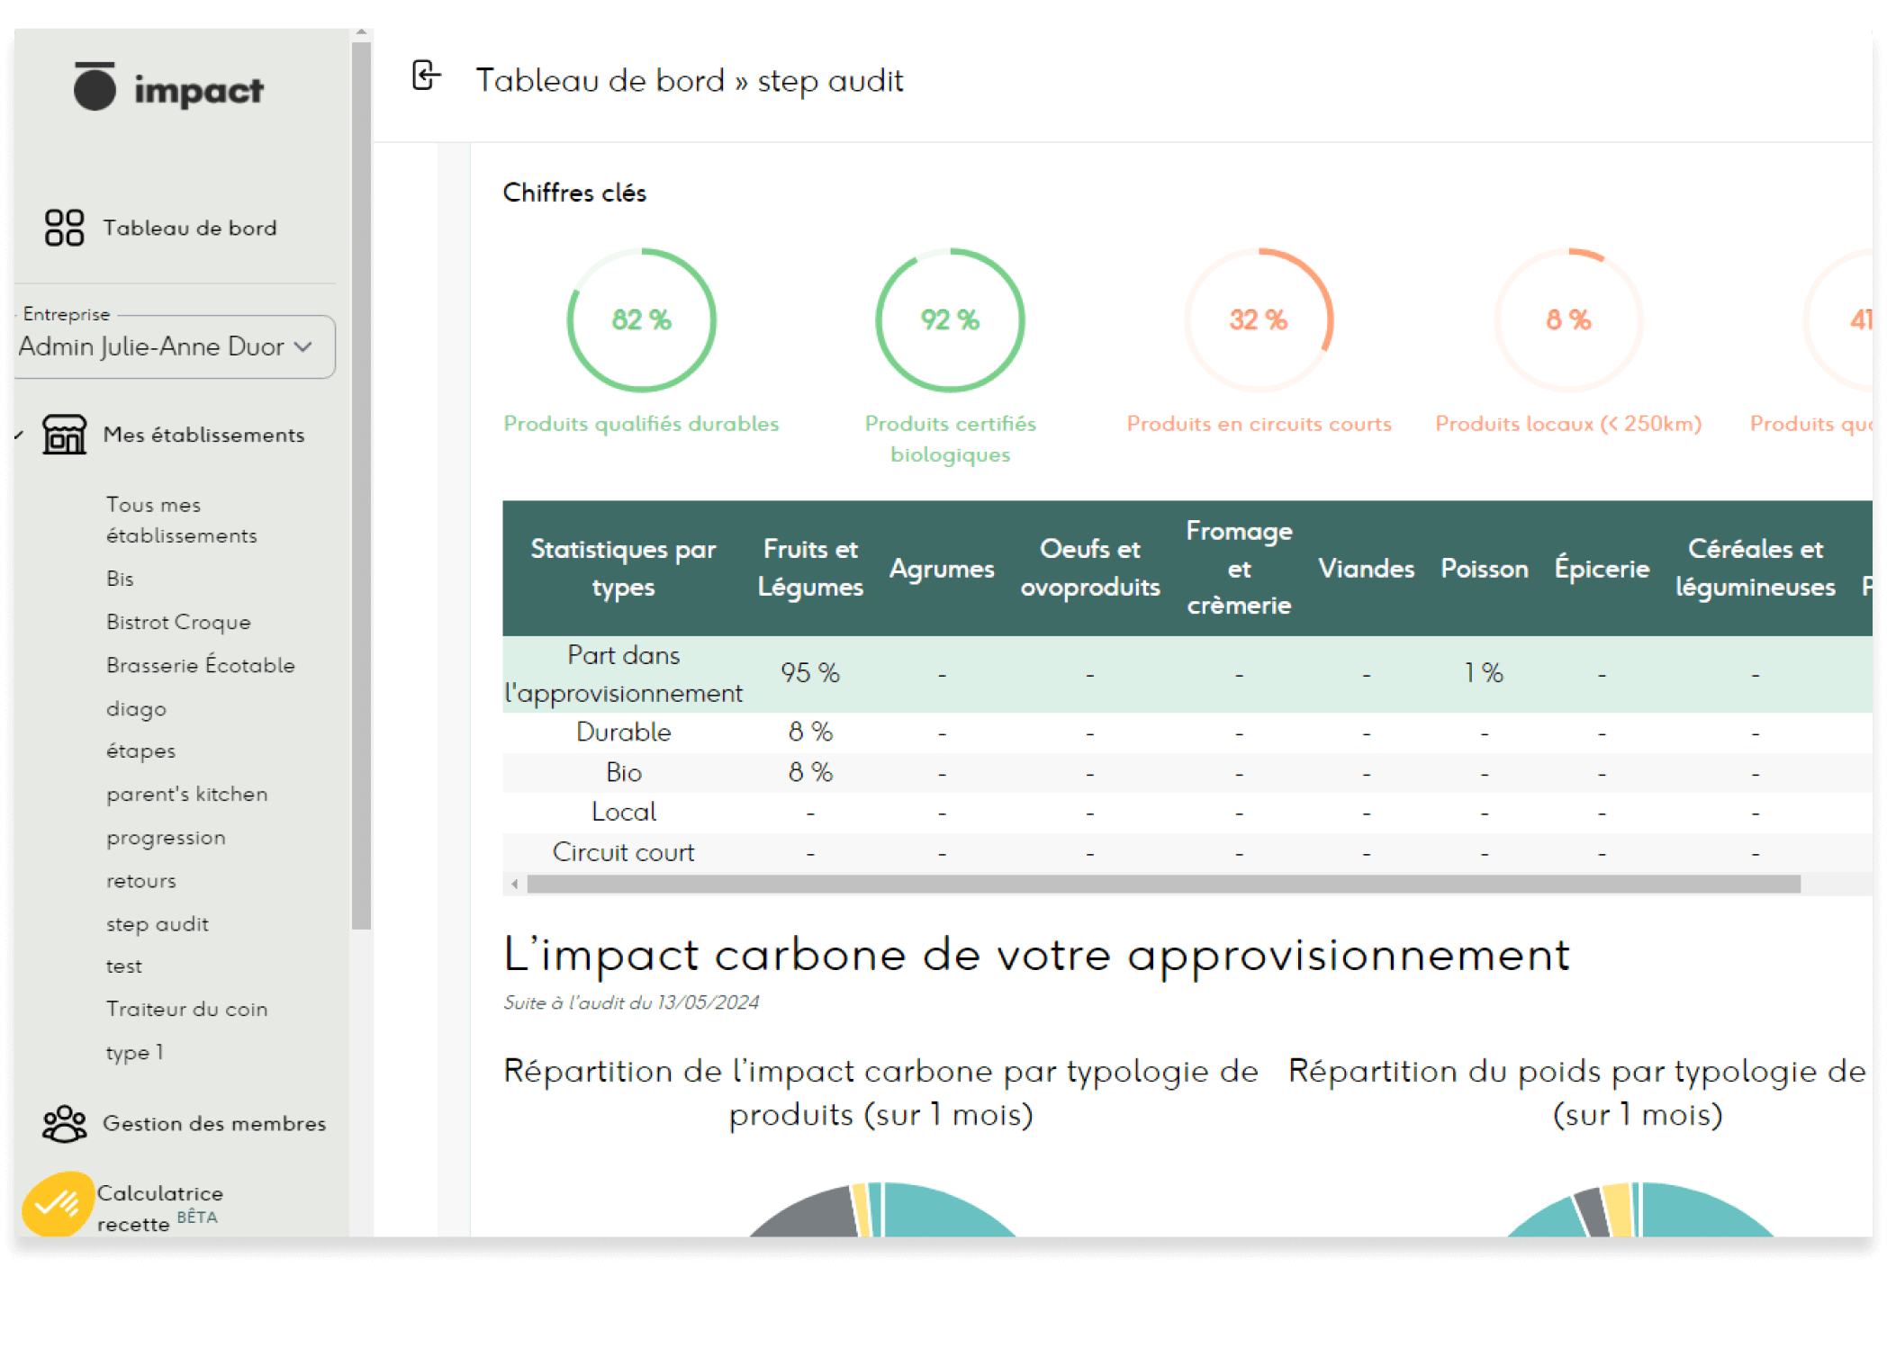This screenshot has width=1887, height=1357.
Task: Click the Durable row label
Action: [623, 732]
